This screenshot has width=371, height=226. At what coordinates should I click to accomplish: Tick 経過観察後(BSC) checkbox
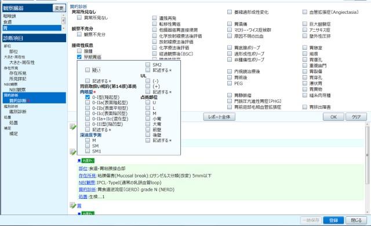(155, 54)
